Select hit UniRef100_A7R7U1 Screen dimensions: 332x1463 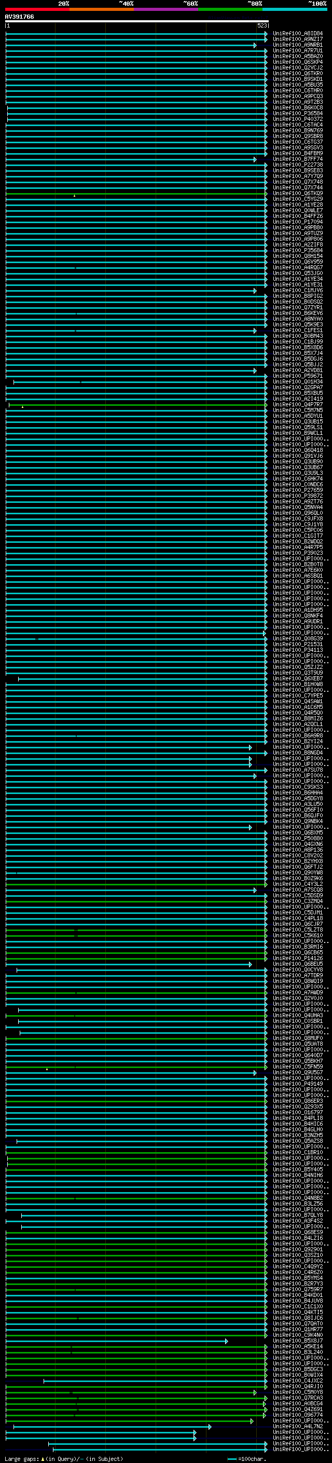297,50
